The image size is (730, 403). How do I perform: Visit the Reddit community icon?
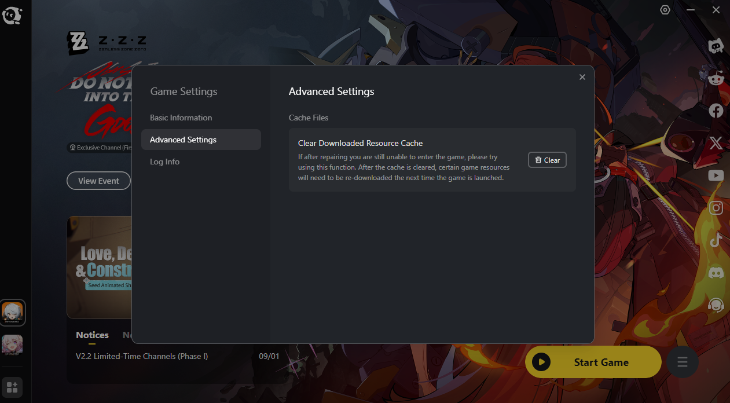click(x=716, y=79)
